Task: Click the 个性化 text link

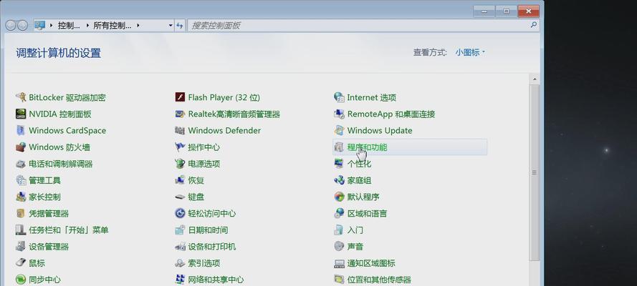Action: [359, 164]
